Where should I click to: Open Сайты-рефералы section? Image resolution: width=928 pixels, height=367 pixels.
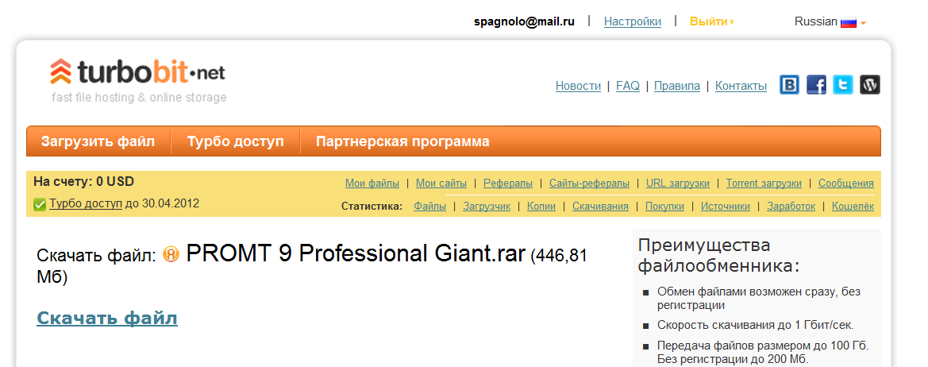tap(589, 183)
